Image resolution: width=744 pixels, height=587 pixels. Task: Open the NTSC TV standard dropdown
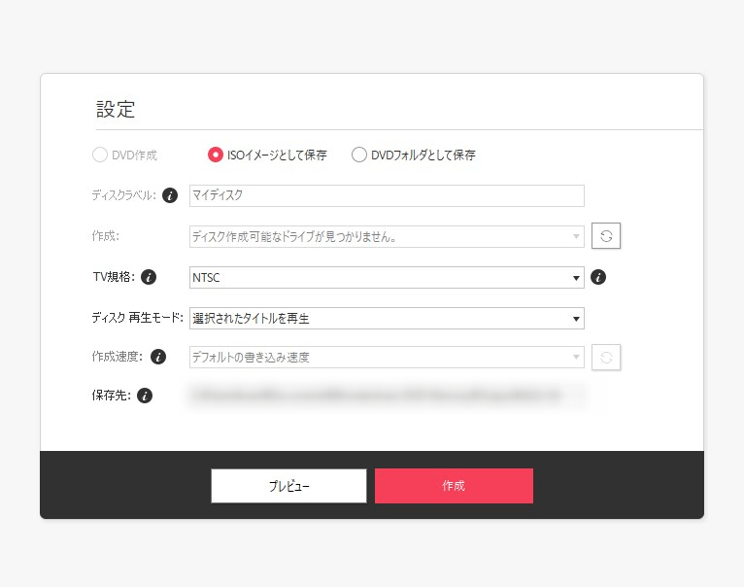click(x=387, y=277)
